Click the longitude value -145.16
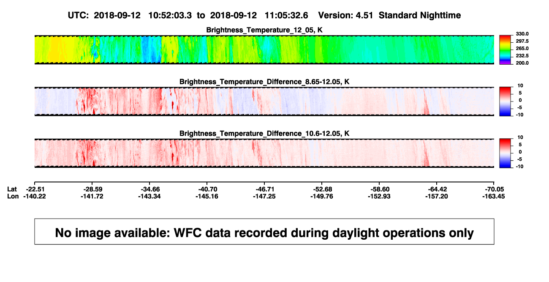549x282 pixels. [208, 196]
